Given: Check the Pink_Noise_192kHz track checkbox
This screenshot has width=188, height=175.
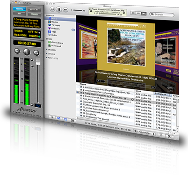Looking at the screenshot, I should click(81, 98).
